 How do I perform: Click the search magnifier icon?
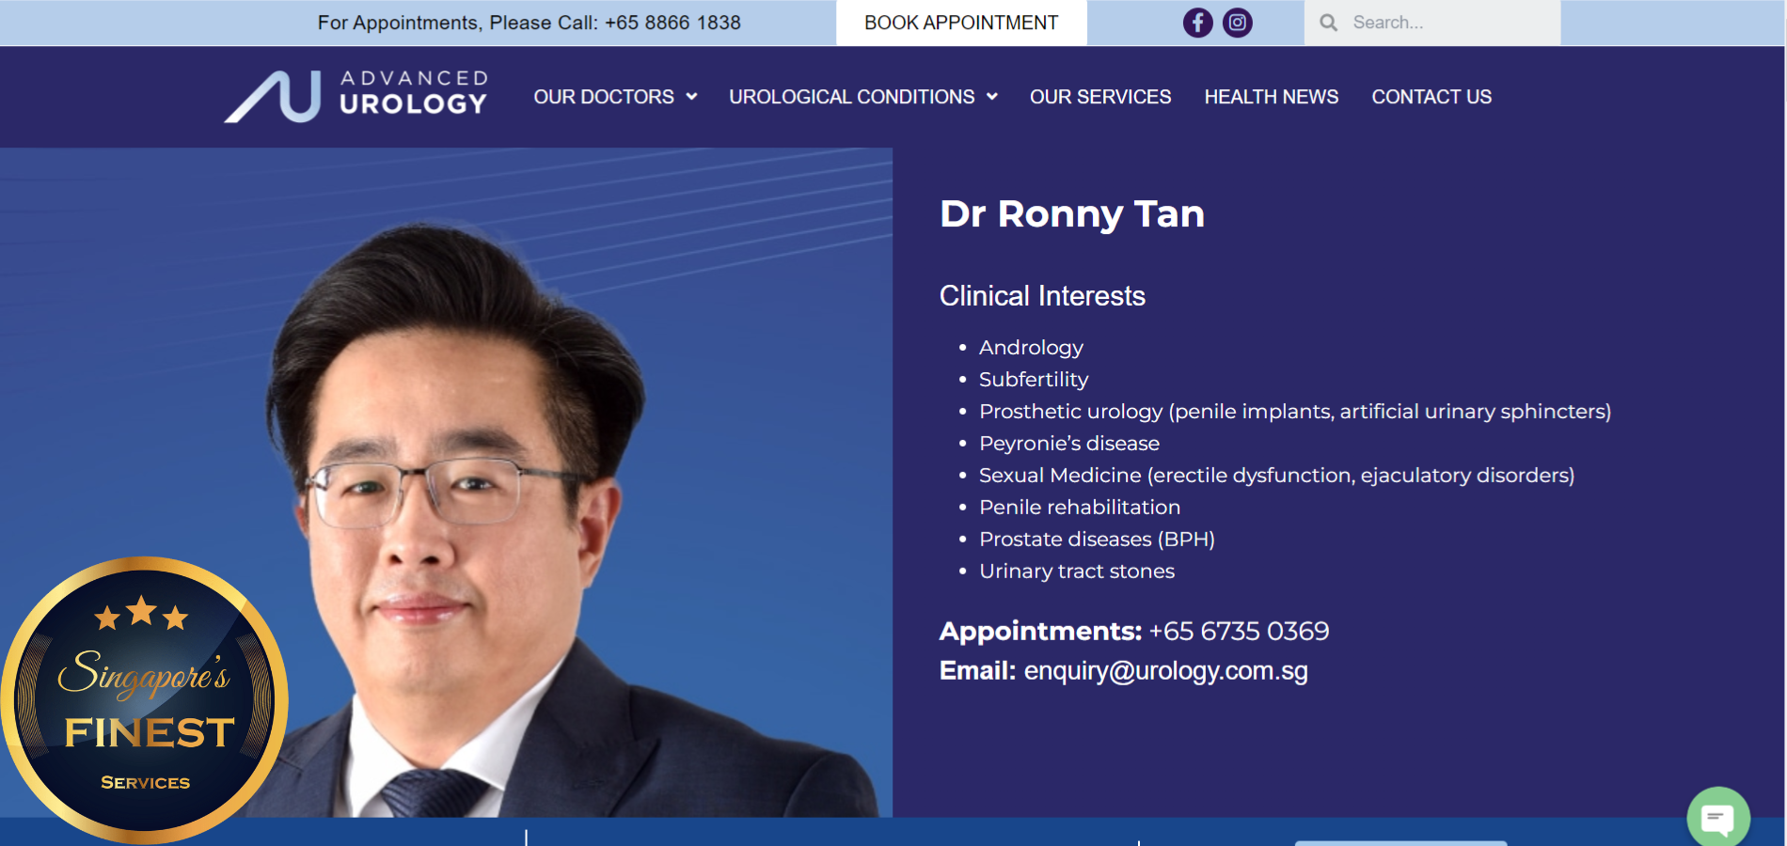pos(1328,23)
